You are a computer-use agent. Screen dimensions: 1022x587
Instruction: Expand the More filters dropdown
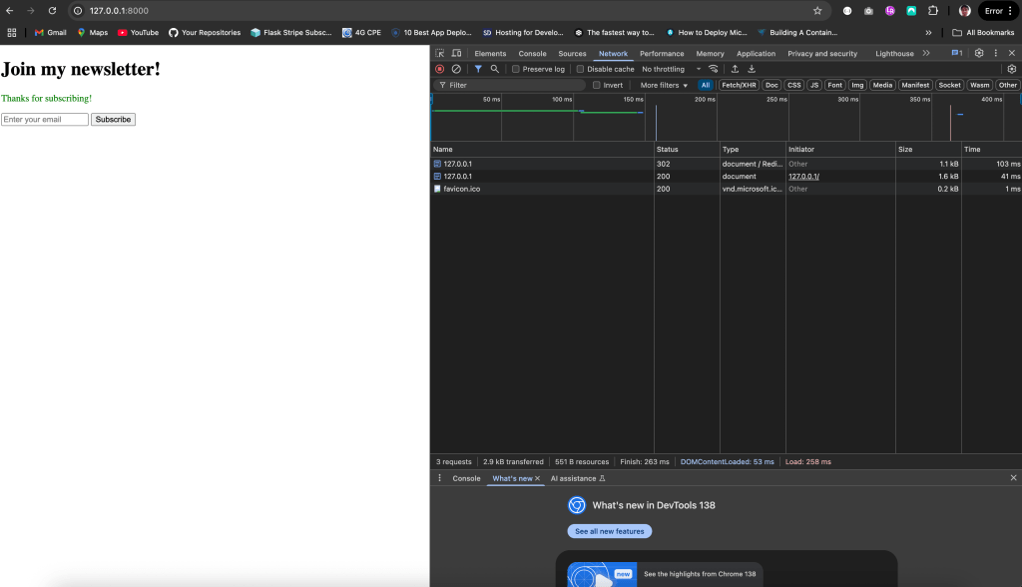(664, 85)
